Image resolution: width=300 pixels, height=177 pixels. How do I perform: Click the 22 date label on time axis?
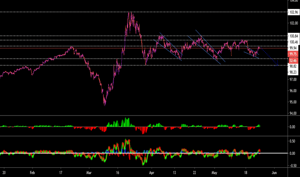(194, 172)
